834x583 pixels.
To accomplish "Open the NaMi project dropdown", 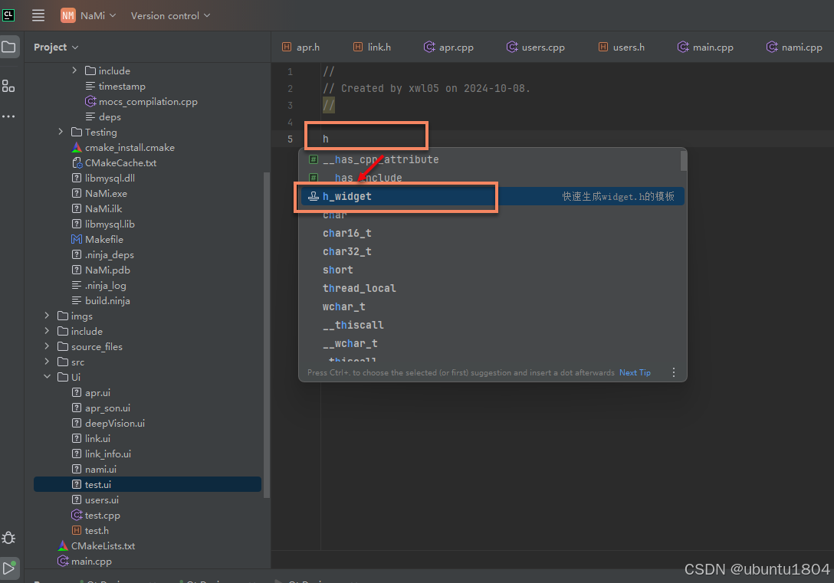I will 94,15.
